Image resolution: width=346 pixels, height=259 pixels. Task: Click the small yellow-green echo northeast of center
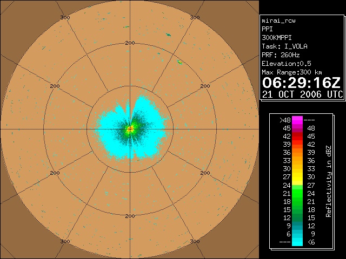tap(180, 63)
